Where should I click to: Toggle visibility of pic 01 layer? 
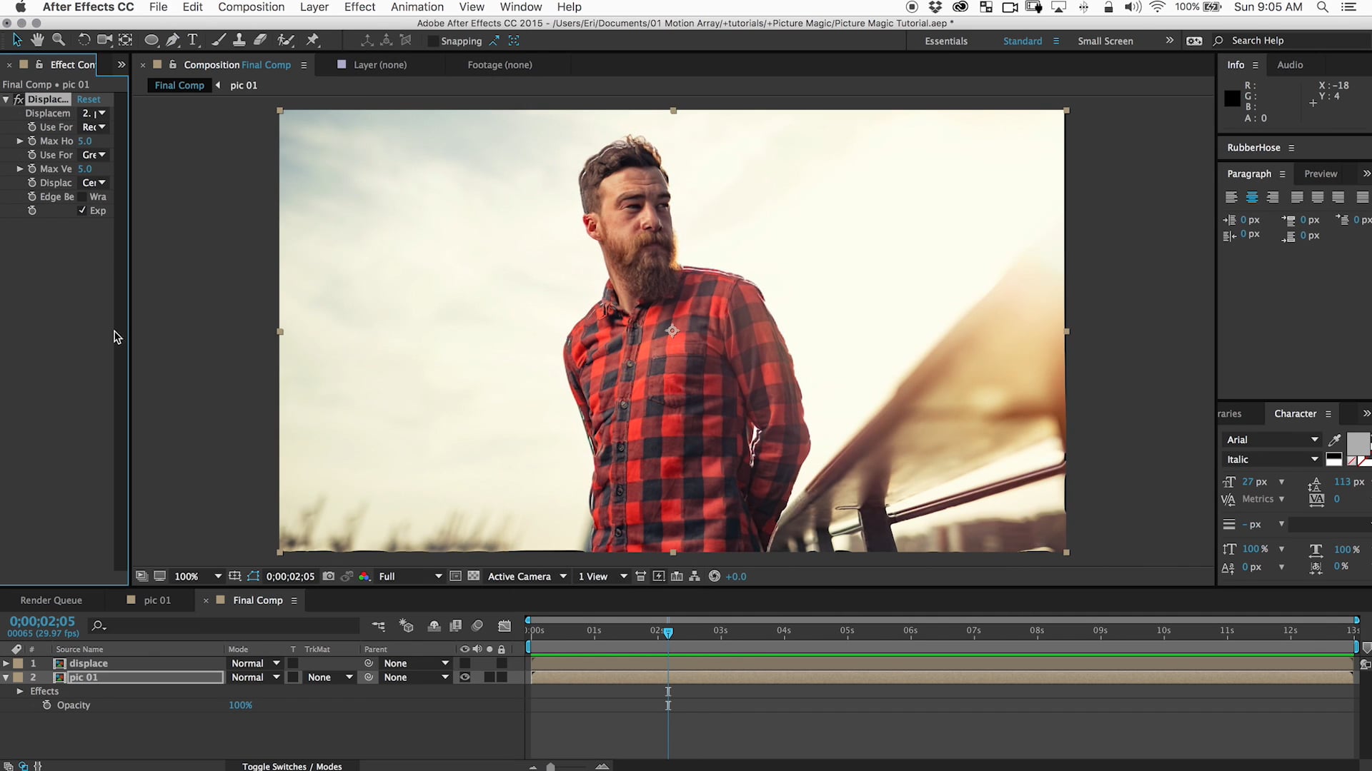[x=464, y=677]
